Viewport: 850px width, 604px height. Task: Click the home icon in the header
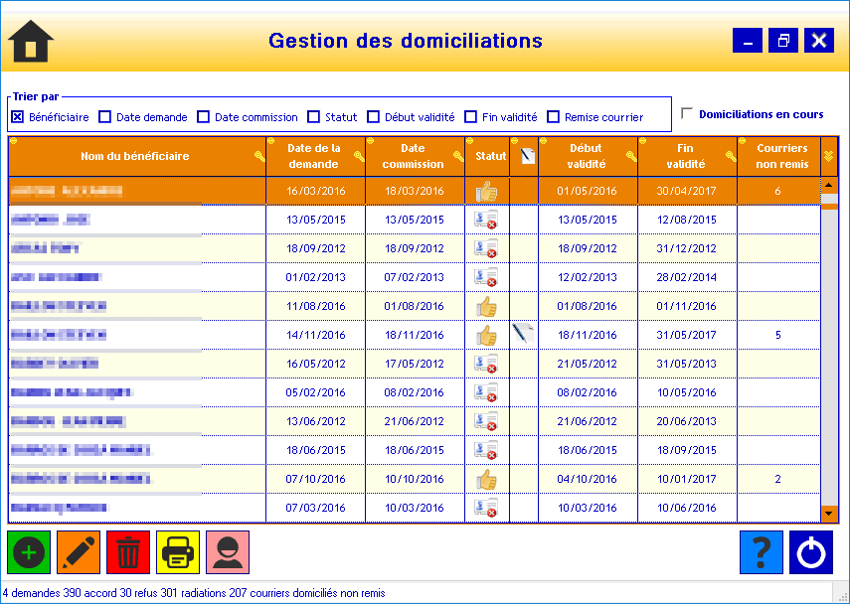click(31, 41)
